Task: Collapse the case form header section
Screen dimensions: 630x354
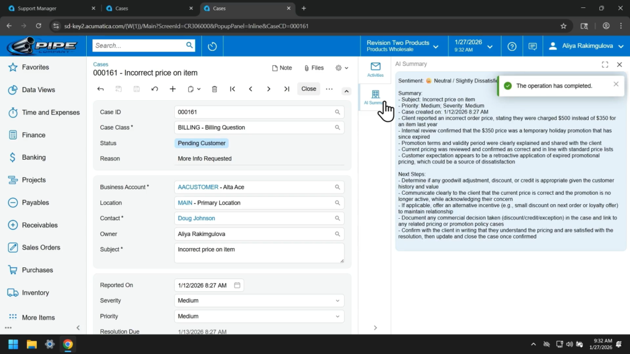Action: [346, 91]
